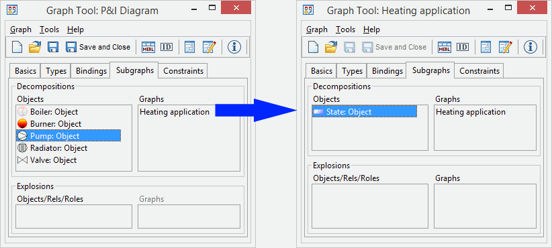Open Graph menu in P&I Diagram window

(x=21, y=29)
